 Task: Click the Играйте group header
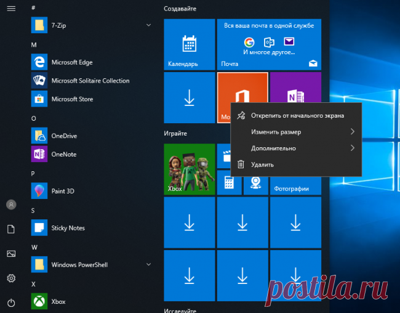(x=175, y=133)
